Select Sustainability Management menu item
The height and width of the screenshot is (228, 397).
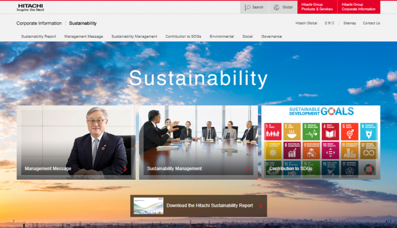134,37
